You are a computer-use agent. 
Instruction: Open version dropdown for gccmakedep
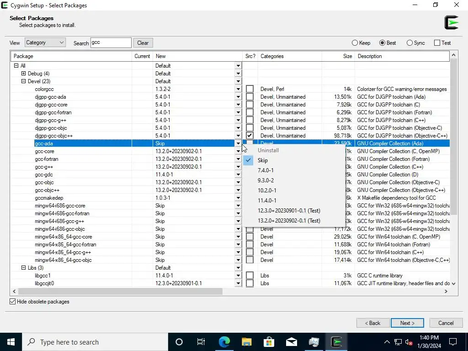coord(238,198)
